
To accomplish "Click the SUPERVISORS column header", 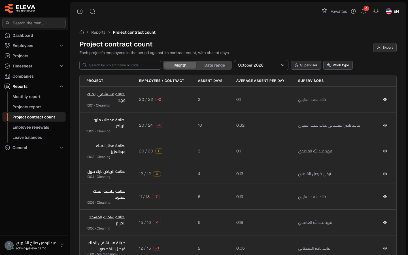I will [311, 81].
